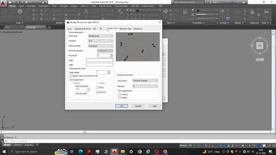Switch to the Tolerances tab
This screenshot has height=155, width=276.
pos(138,29)
